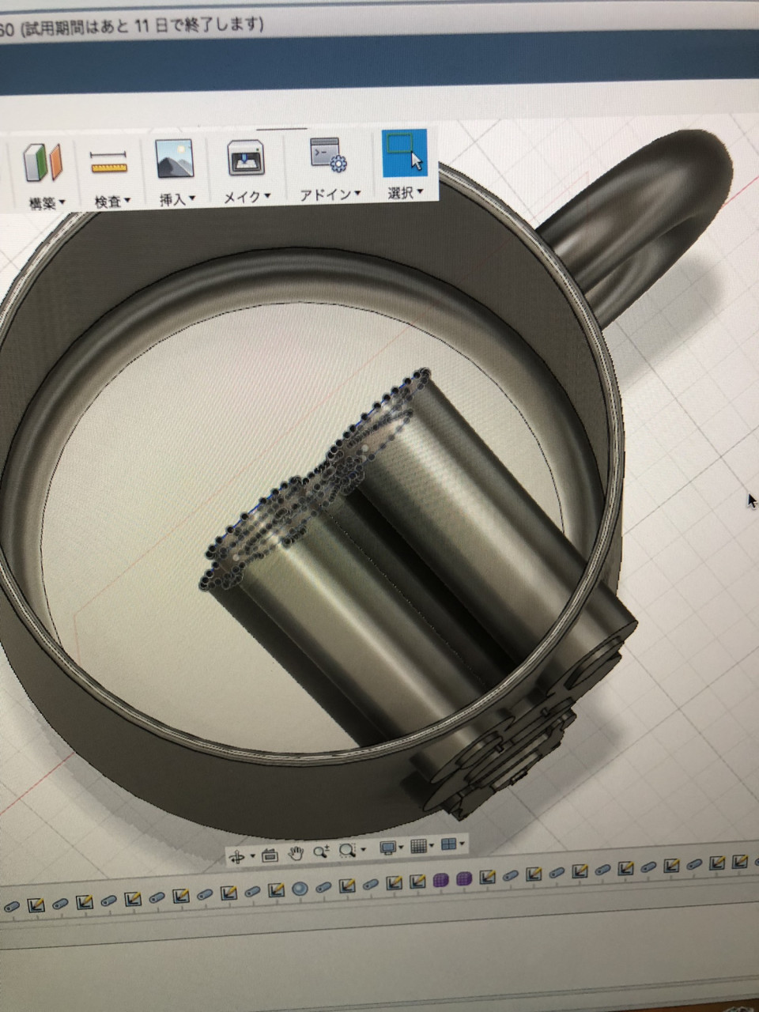Screen dimensions: 759x1012
Task: Click the Display Settings monitor icon
Action: 388,848
